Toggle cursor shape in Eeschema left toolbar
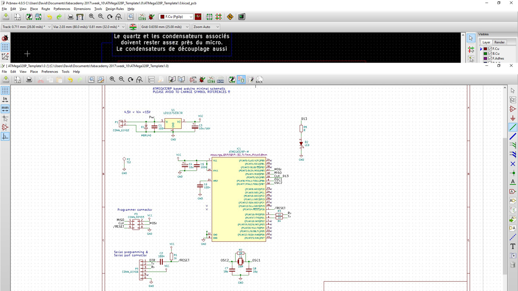Image resolution: width=518 pixels, height=291 pixels. pyautogui.click(x=5, y=118)
